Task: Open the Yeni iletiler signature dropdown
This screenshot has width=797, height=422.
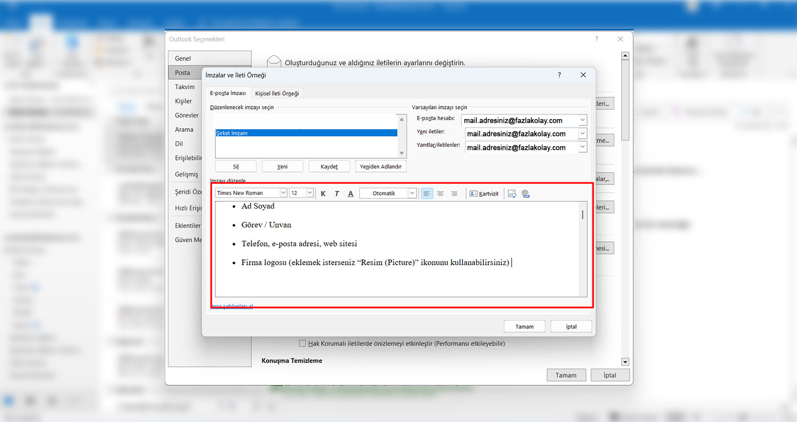Action: click(x=583, y=133)
